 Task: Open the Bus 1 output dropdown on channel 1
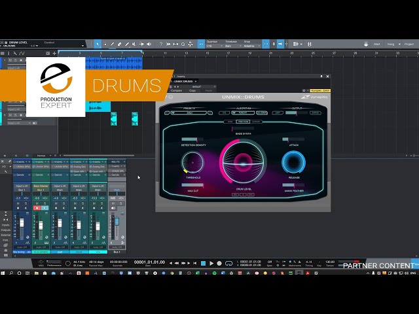click(x=22, y=190)
